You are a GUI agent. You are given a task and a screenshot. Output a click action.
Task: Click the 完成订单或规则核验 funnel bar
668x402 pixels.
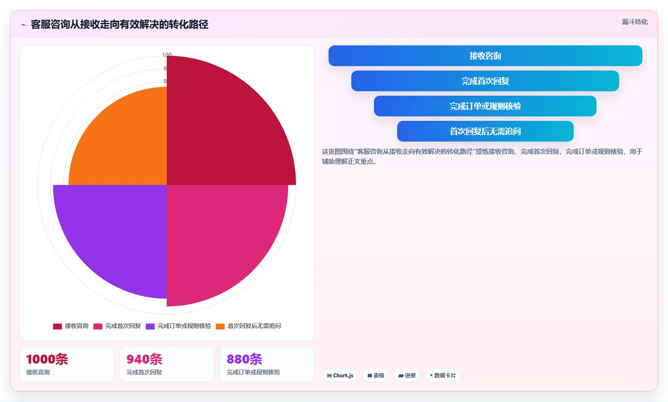[x=485, y=106]
